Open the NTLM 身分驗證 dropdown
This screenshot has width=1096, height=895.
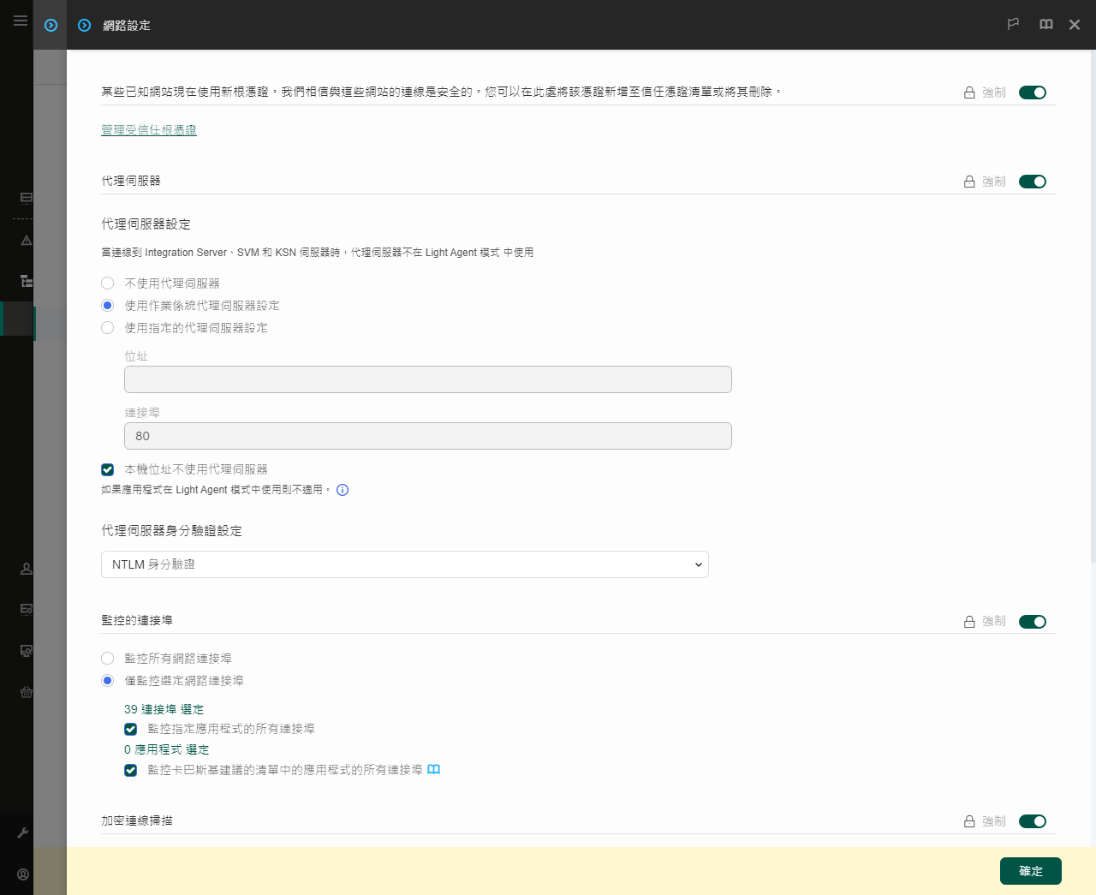pos(404,564)
